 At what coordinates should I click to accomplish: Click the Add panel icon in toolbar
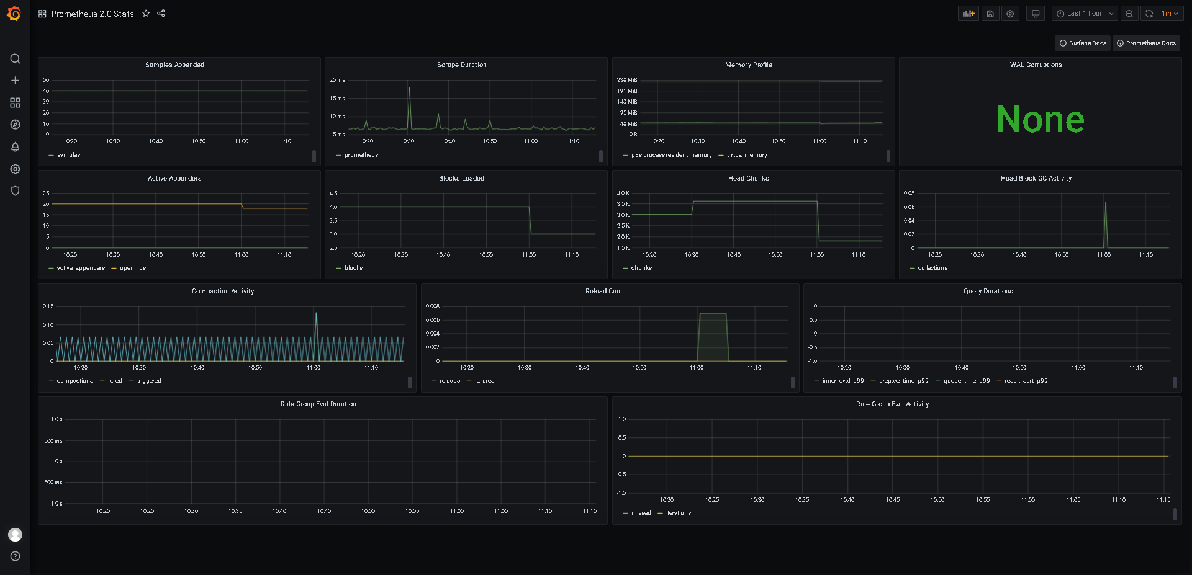[x=968, y=14]
